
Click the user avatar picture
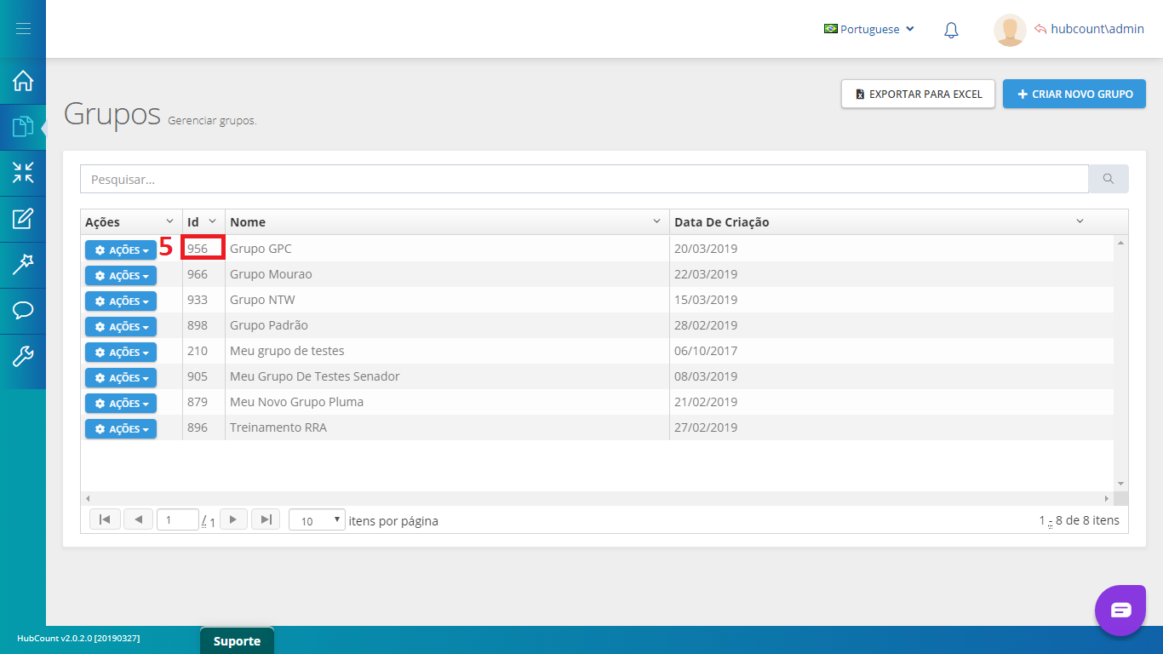pyautogui.click(x=1010, y=30)
